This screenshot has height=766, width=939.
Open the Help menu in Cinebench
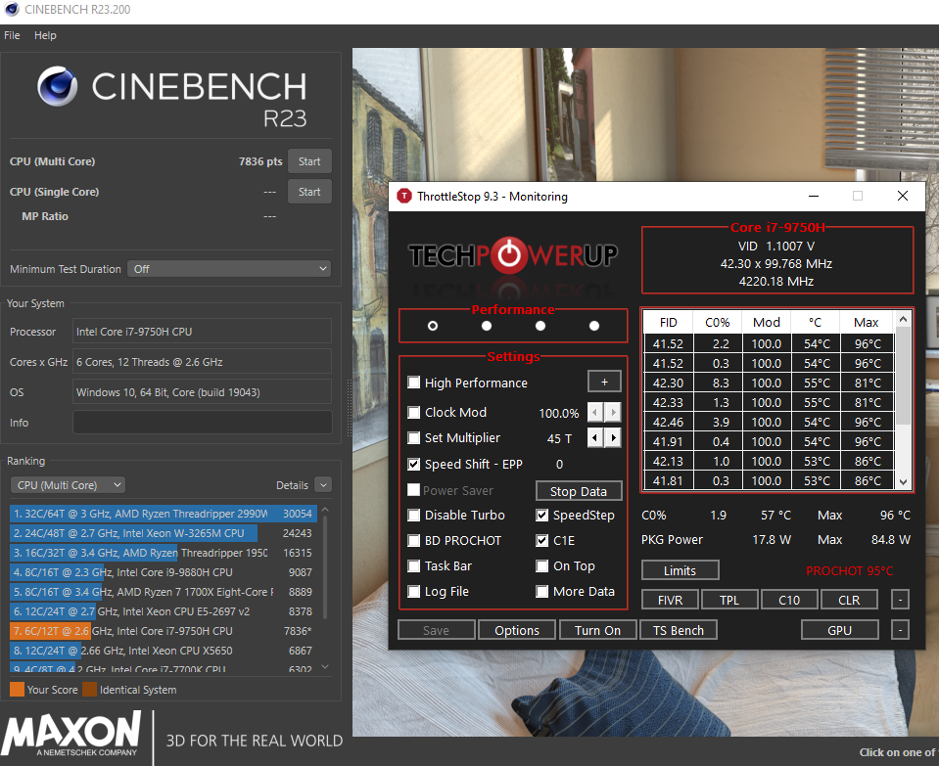(45, 35)
